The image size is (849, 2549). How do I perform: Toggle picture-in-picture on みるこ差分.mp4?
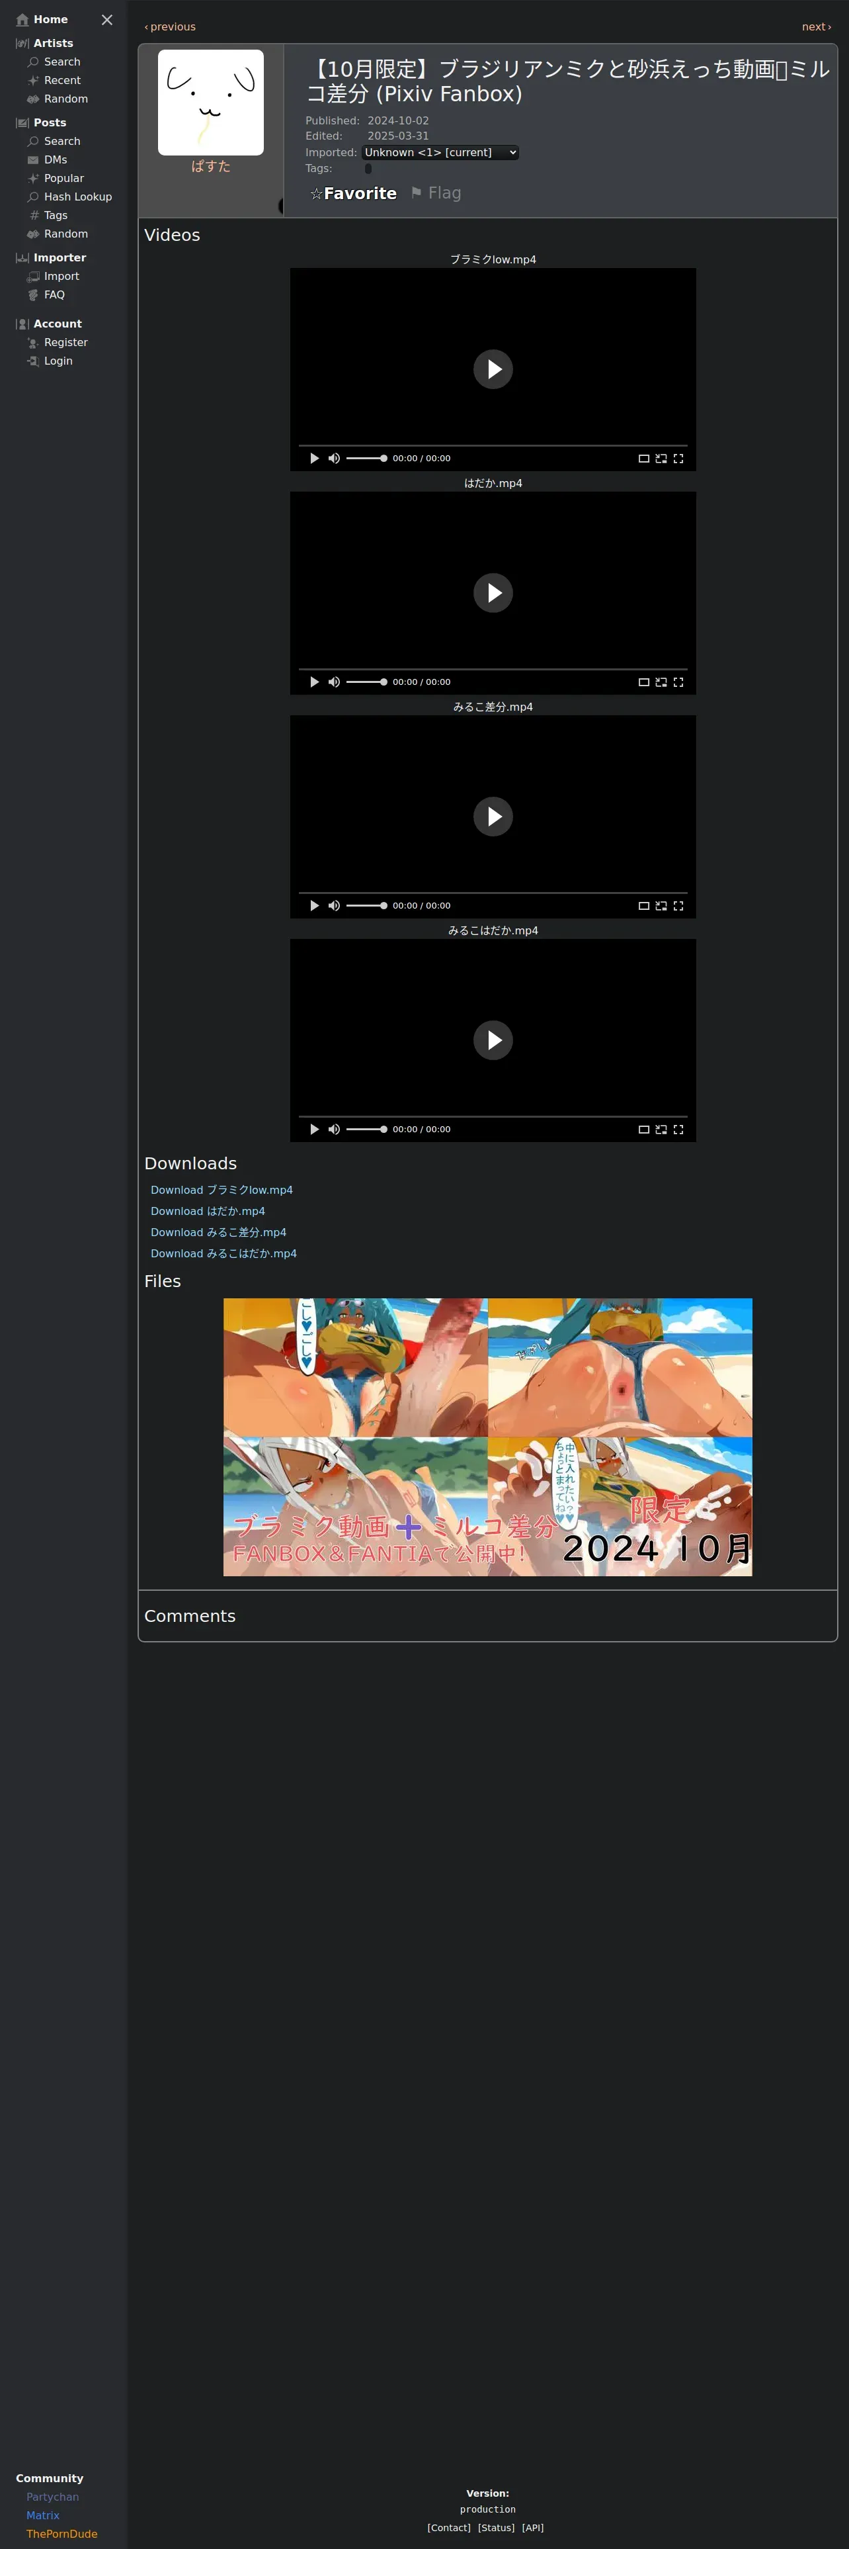(x=661, y=905)
